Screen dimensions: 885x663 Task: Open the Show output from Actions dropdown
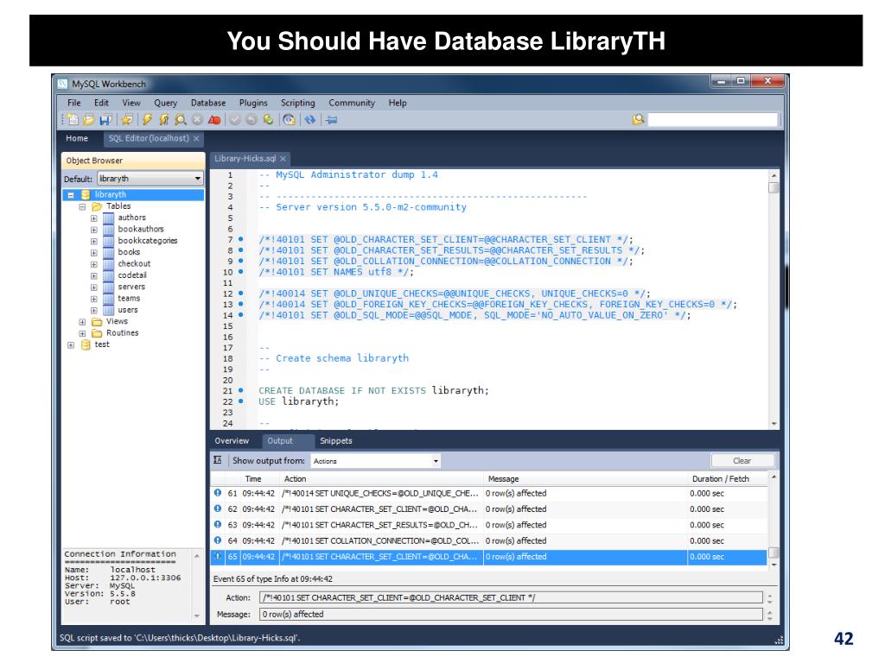(375, 461)
